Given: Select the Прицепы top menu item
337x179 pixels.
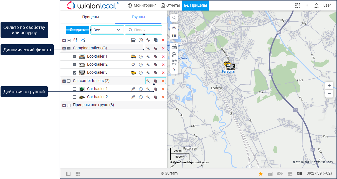Looking at the screenshot, I should click(x=196, y=5).
